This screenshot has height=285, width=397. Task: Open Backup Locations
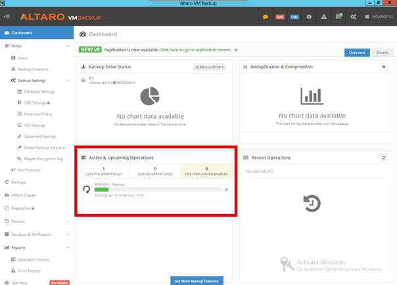pos(33,69)
